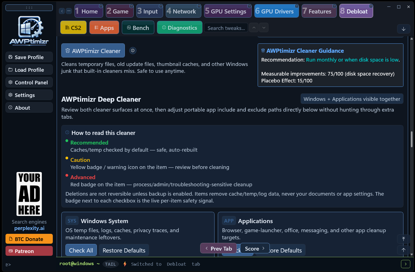This screenshot has height=272, width=415.
Task: Click the minus button left of the Home tab
Action: 69,11
